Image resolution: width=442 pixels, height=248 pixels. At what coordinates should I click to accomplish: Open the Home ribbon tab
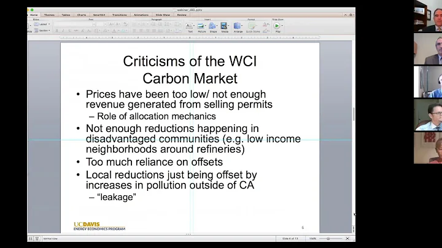pos(34,15)
